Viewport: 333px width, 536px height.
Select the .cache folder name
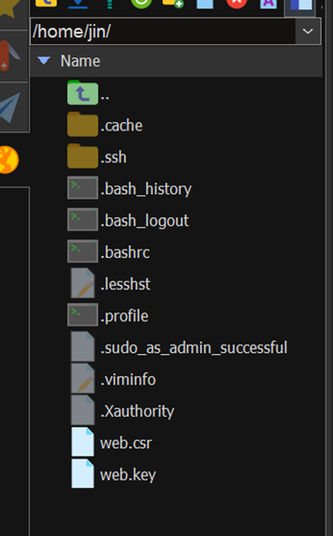[x=121, y=126]
